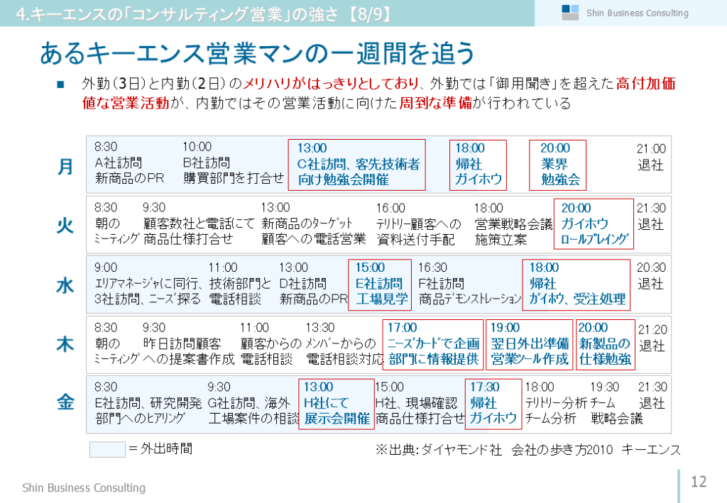Click the 月 day label

[65, 166]
